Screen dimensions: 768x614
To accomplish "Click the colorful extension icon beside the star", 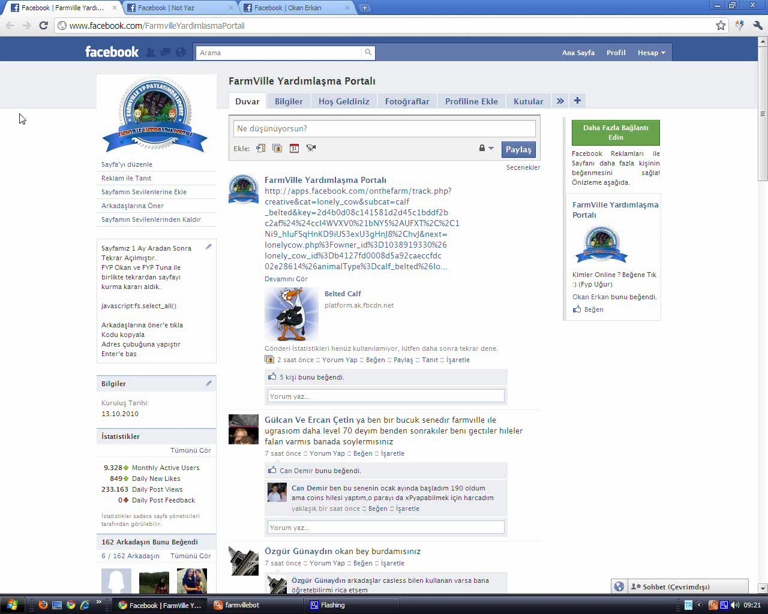I will (740, 25).
